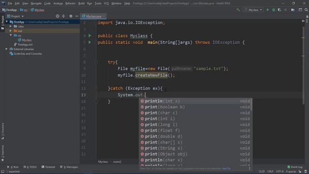The image size is (309, 174).
Task: Click the completion popup scrollbar thumb
Action: pos(251,104)
